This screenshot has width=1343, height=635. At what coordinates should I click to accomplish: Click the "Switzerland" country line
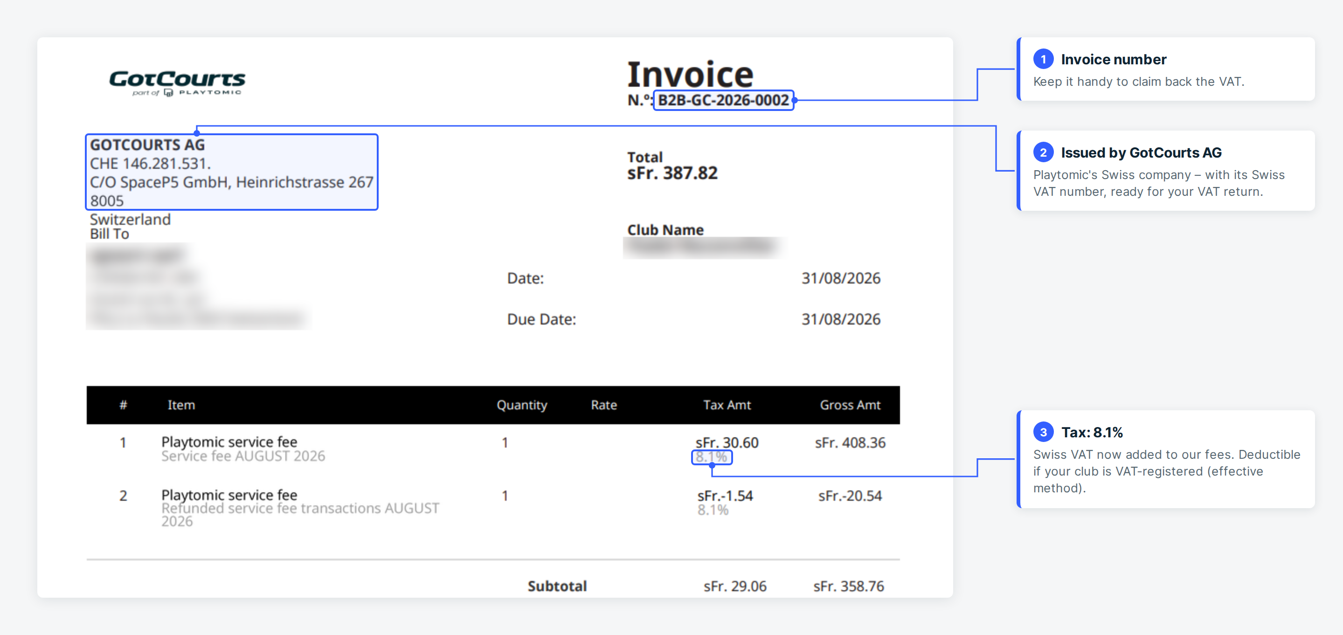coord(131,220)
